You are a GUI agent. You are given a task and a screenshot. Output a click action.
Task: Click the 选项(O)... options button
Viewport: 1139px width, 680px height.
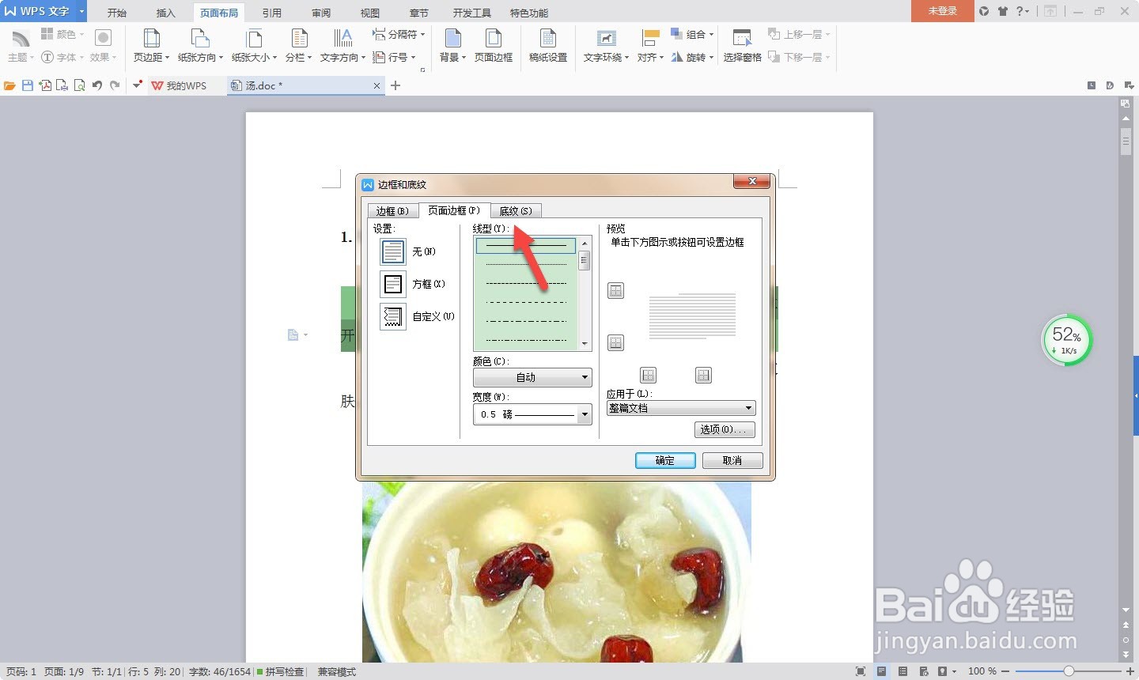click(x=724, y=429)
